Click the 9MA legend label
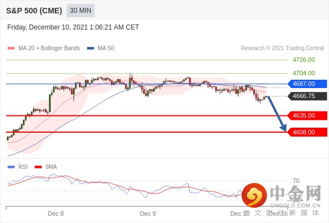 tap(51, 167)
